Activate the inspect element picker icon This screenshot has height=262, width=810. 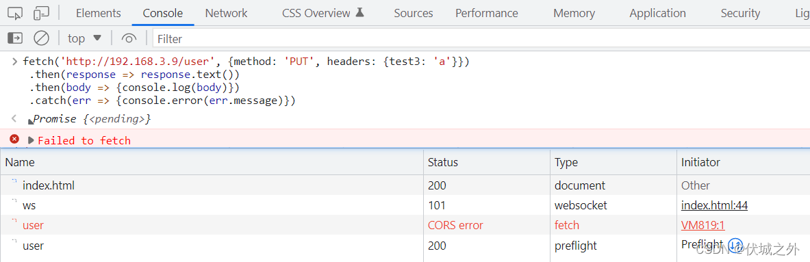pyautogui.click(x=16, y=14)
